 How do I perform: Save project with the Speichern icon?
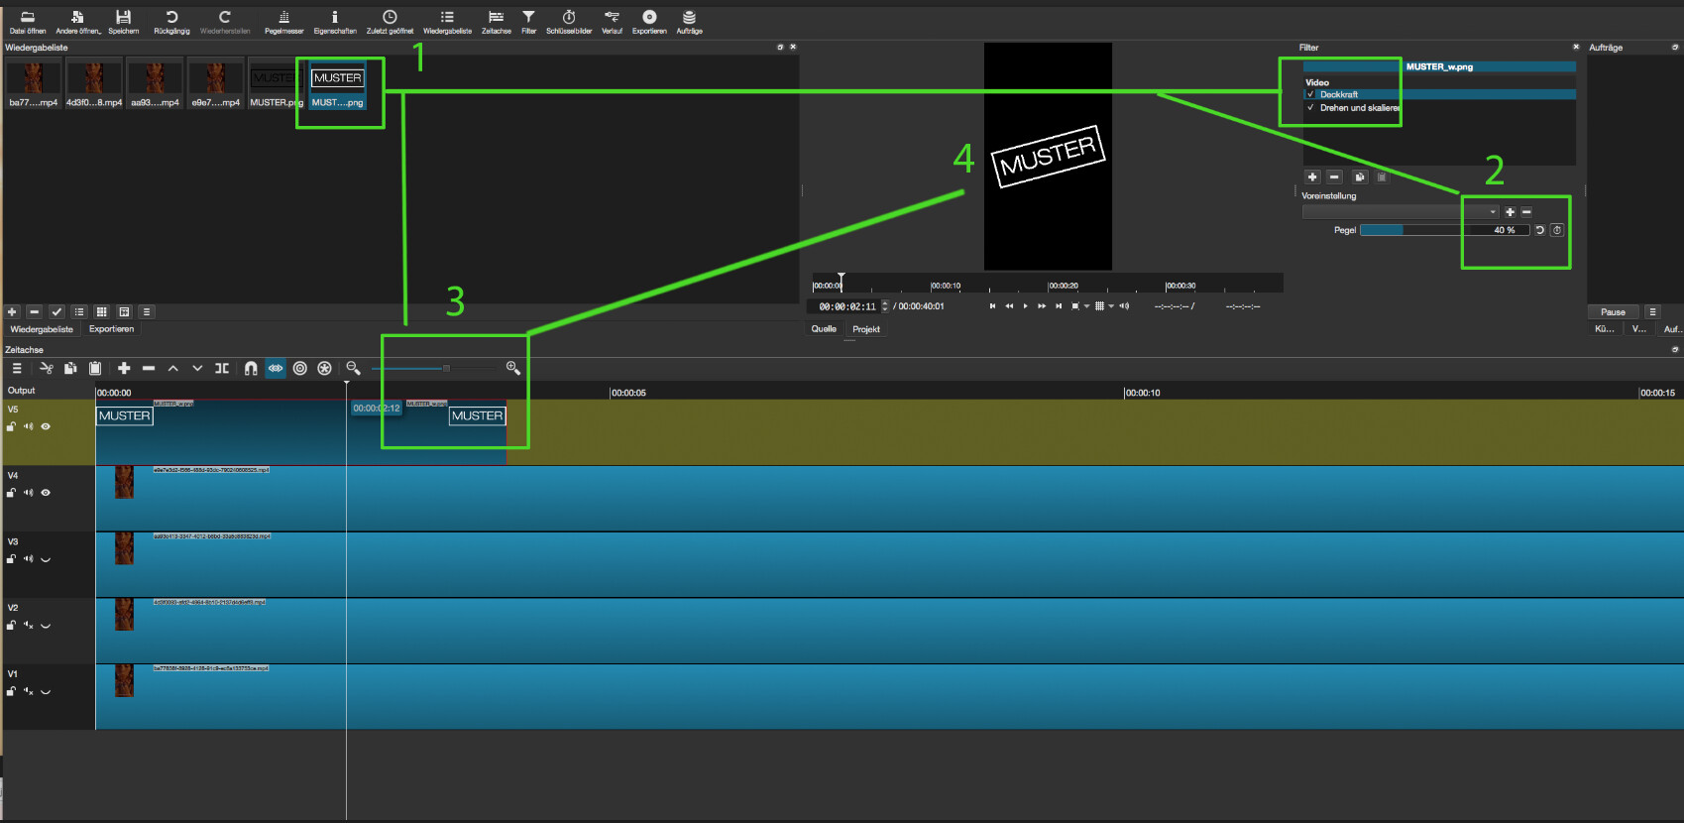coord(123,22)
